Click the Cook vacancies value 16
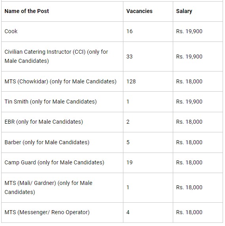 coord(129,31)
